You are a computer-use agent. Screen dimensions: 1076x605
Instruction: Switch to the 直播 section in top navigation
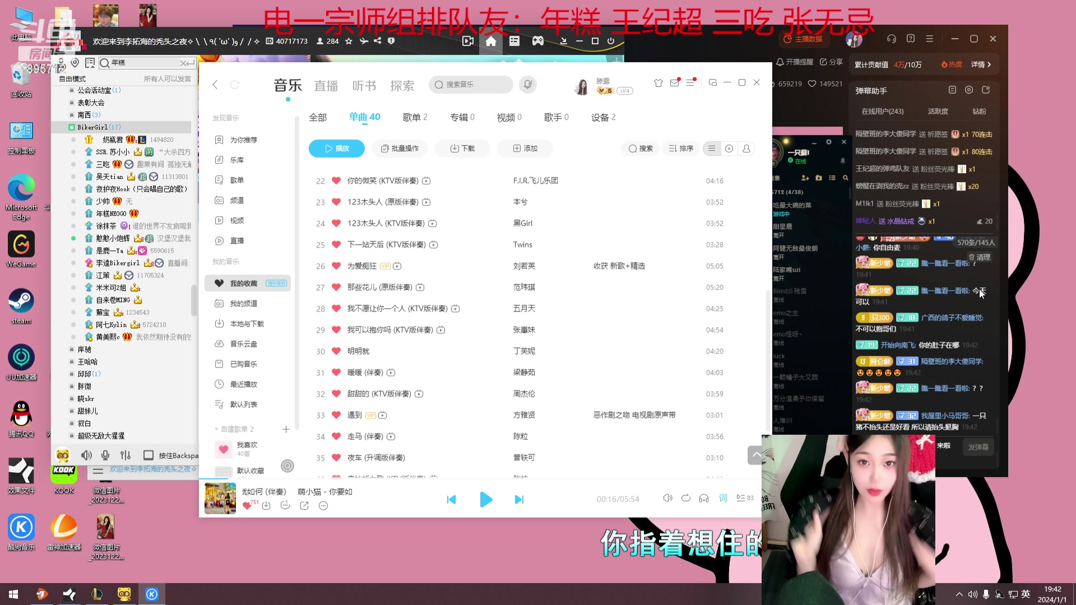pos(326,85)
